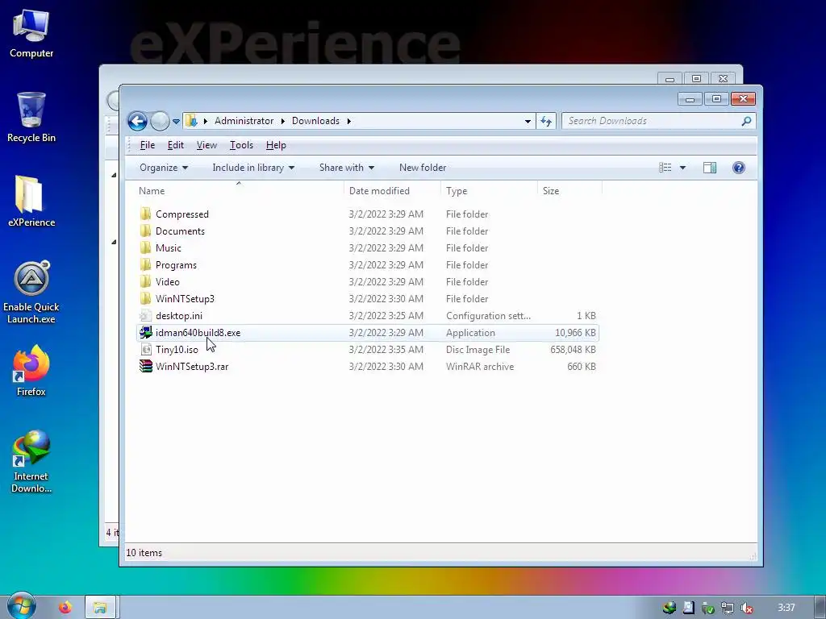The width and height of the screenshot is (826, 619).
Task: Expand the arrow after Downloads in breadcrumb
Action: tap(348, 121)
